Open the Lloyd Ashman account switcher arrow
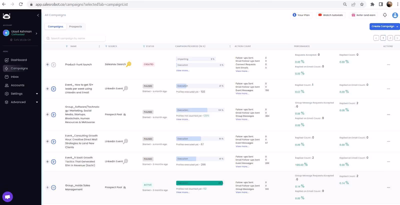 coord(36,33)
